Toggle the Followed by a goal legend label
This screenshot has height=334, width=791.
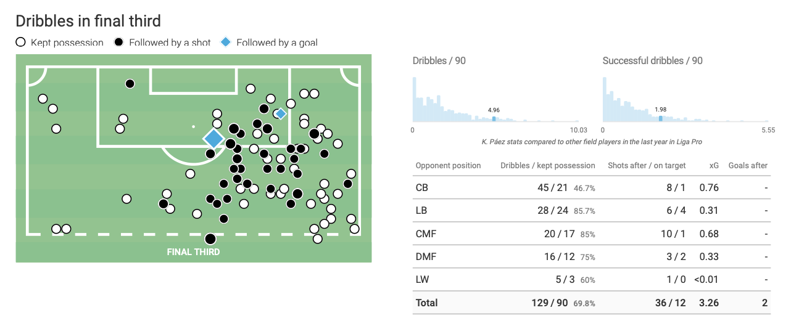(277, 43)
